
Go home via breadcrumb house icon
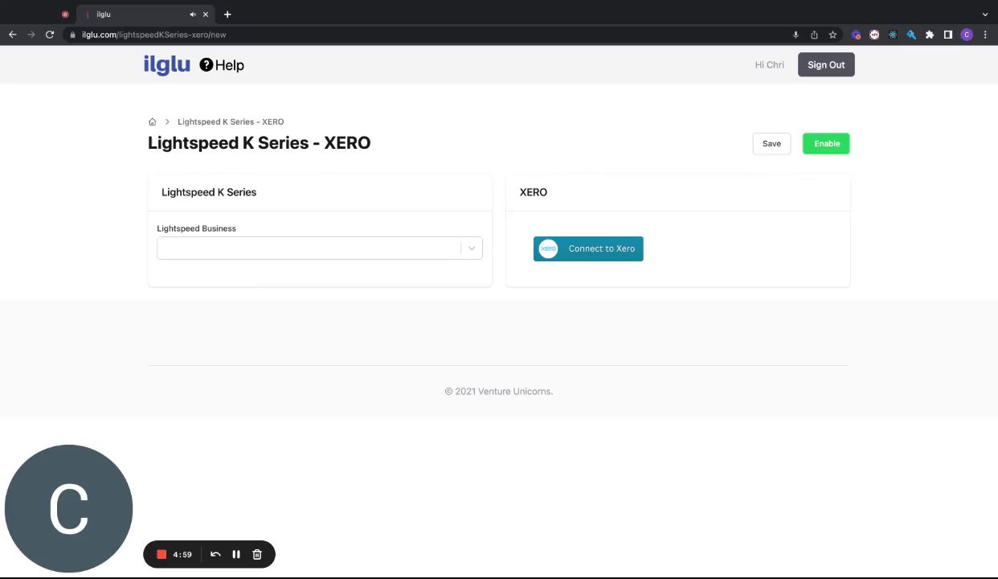pyautogui.click(x=152, y=122)
